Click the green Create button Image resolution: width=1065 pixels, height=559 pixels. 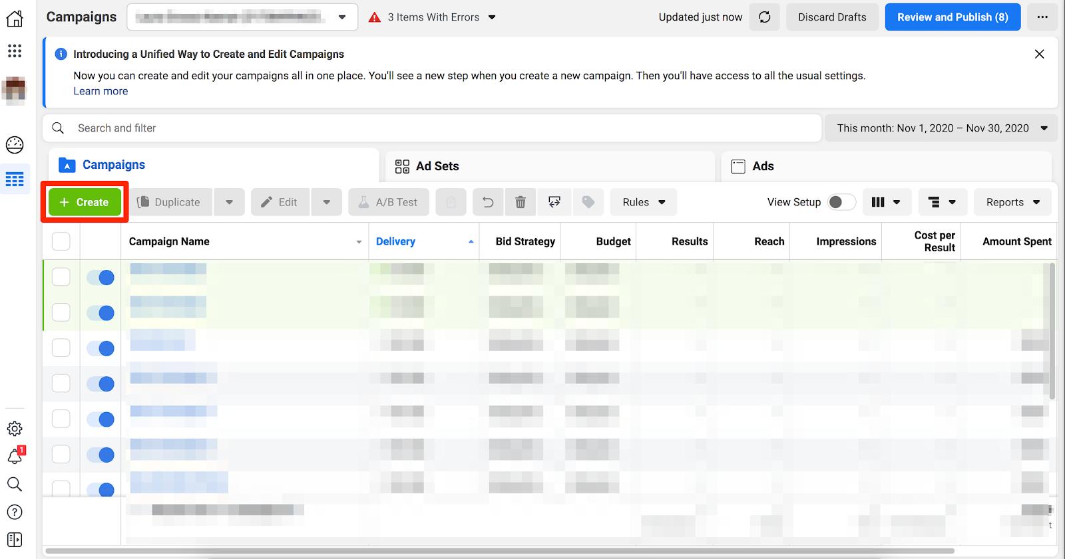[85, 202]
